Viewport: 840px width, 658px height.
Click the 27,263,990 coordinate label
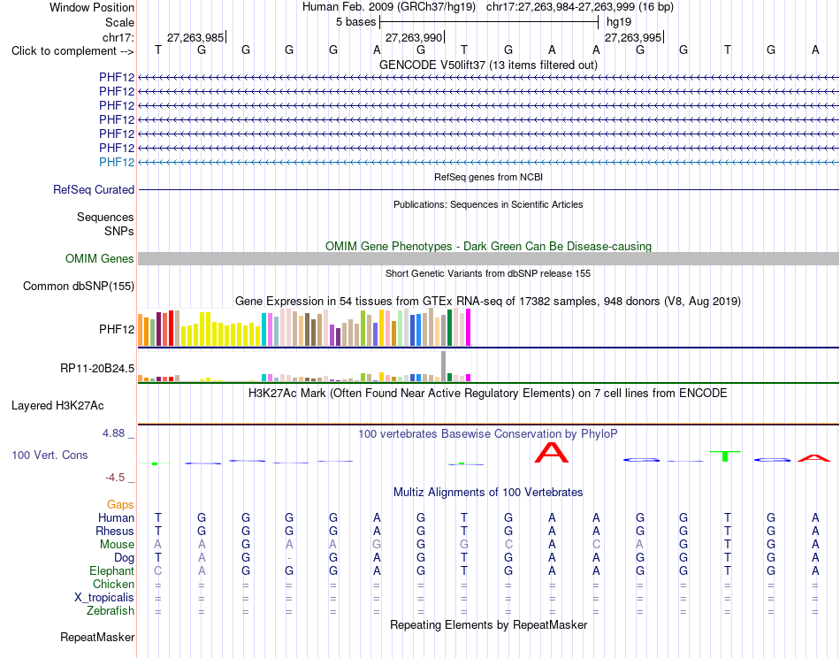click(x=414, y=37)
